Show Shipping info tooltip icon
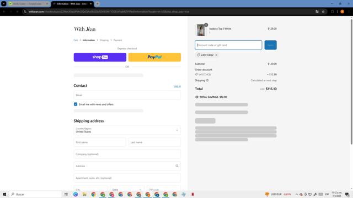The height and width of the screenshot is (198, 353). pyautogui.click(x=207, y=80)
